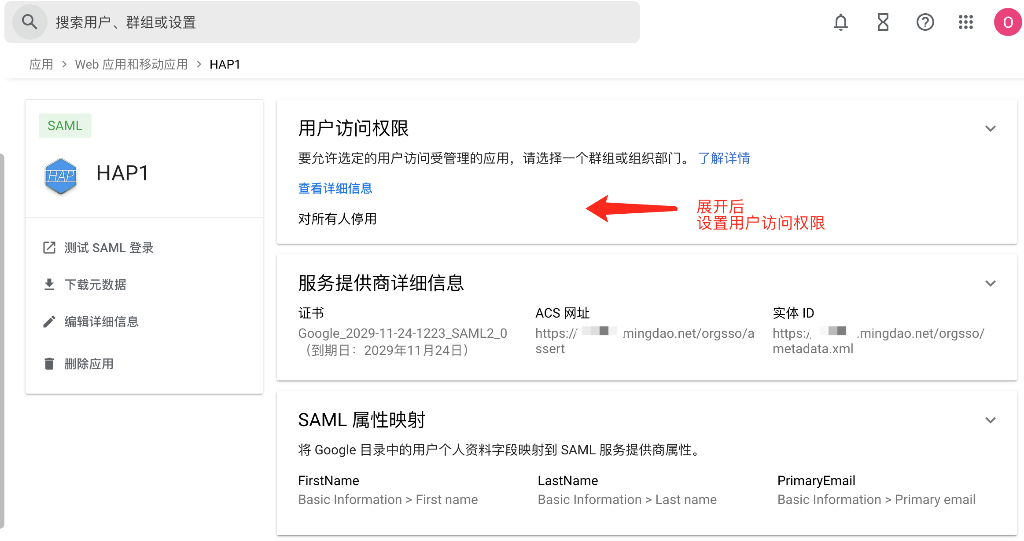The width and height of the screenshot is (1024, 541).
Task: Click Basic Information > Last name value
Action: pyautogui.click(x=627, y=500)
